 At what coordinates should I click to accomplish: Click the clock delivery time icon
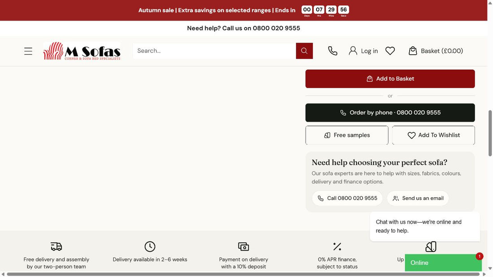pos(150,247)
